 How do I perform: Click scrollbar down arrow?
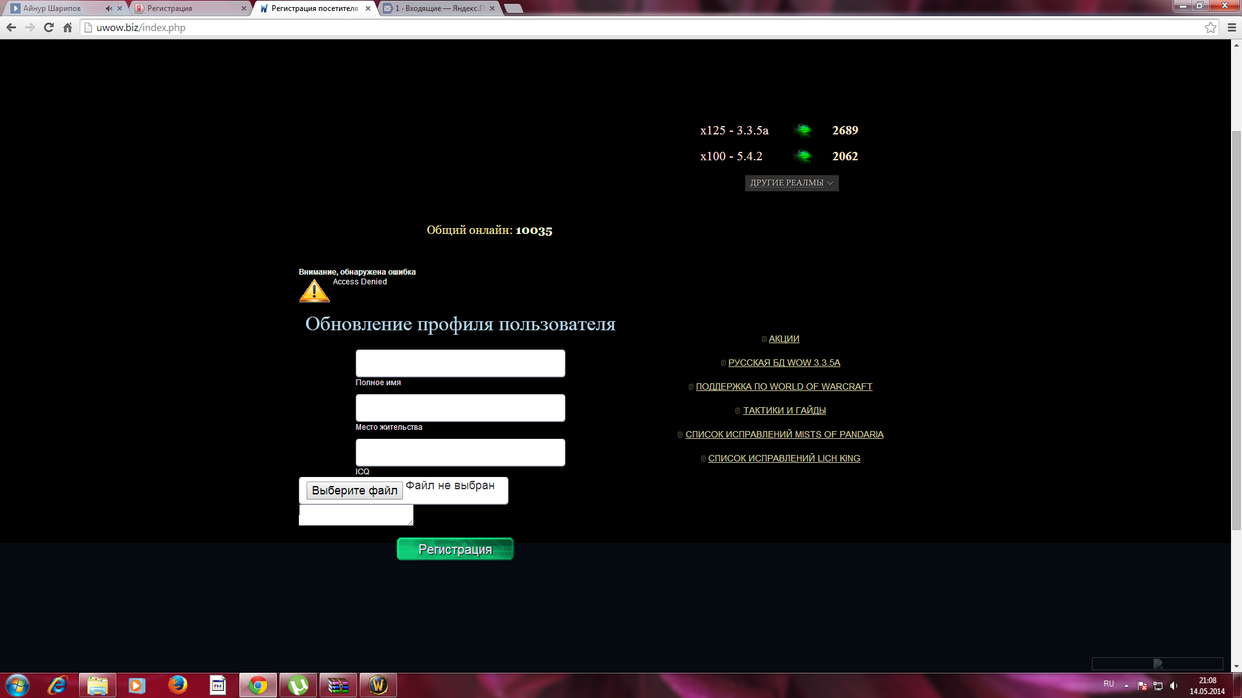1236,666
